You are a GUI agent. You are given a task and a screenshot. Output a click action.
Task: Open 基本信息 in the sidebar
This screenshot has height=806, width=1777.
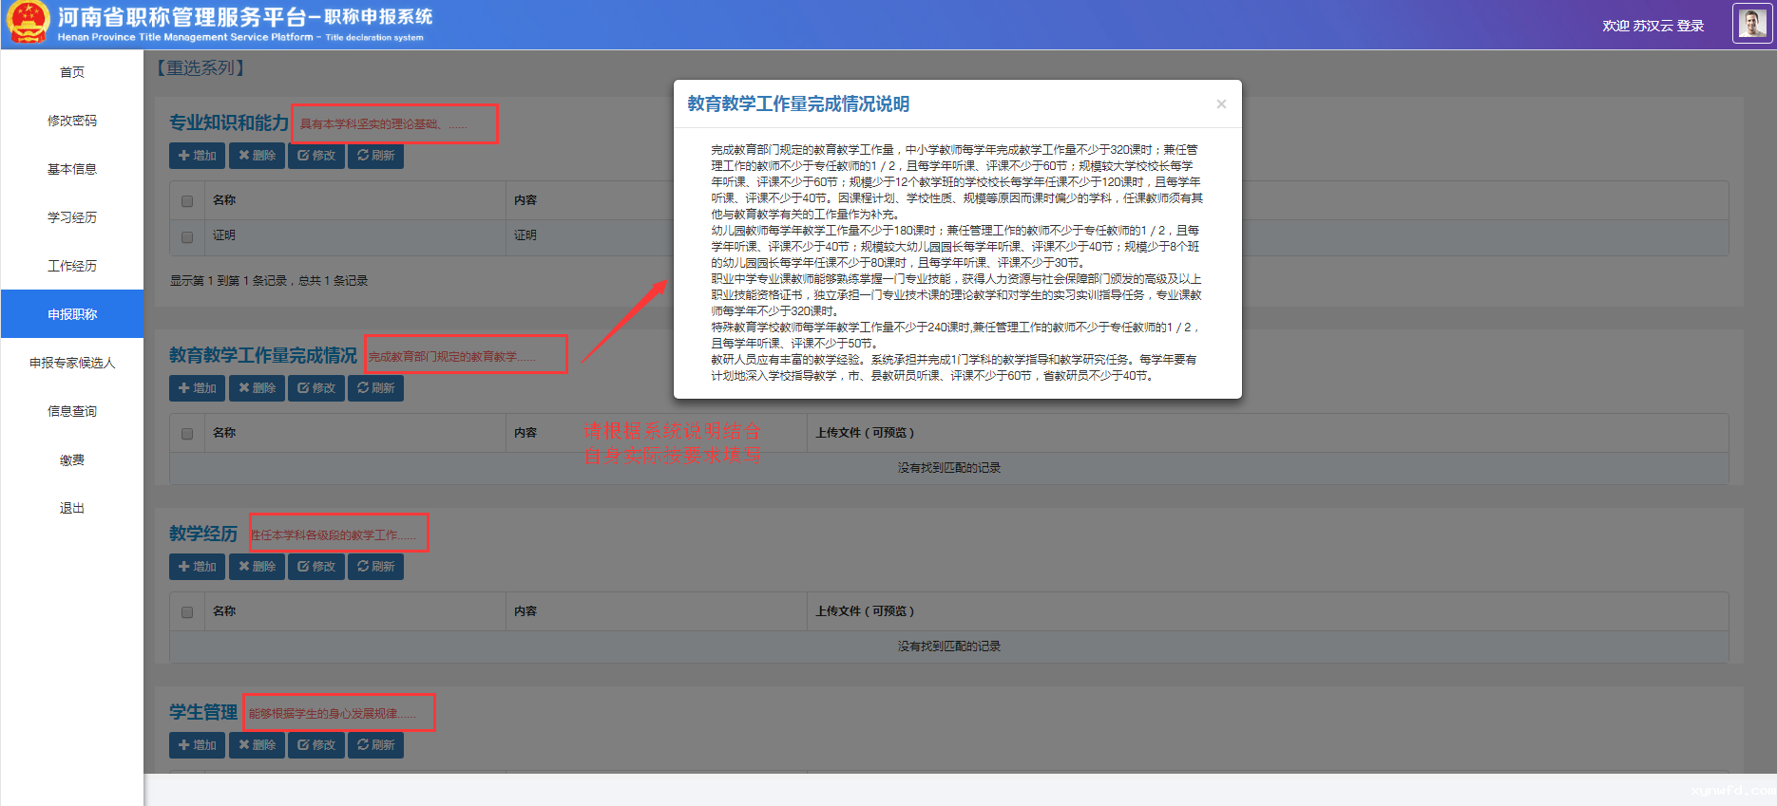tap(72, 169)
